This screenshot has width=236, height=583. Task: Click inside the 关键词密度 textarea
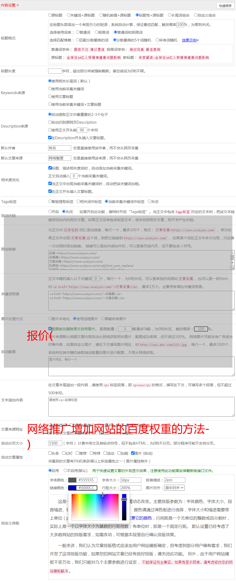[141, 301]
